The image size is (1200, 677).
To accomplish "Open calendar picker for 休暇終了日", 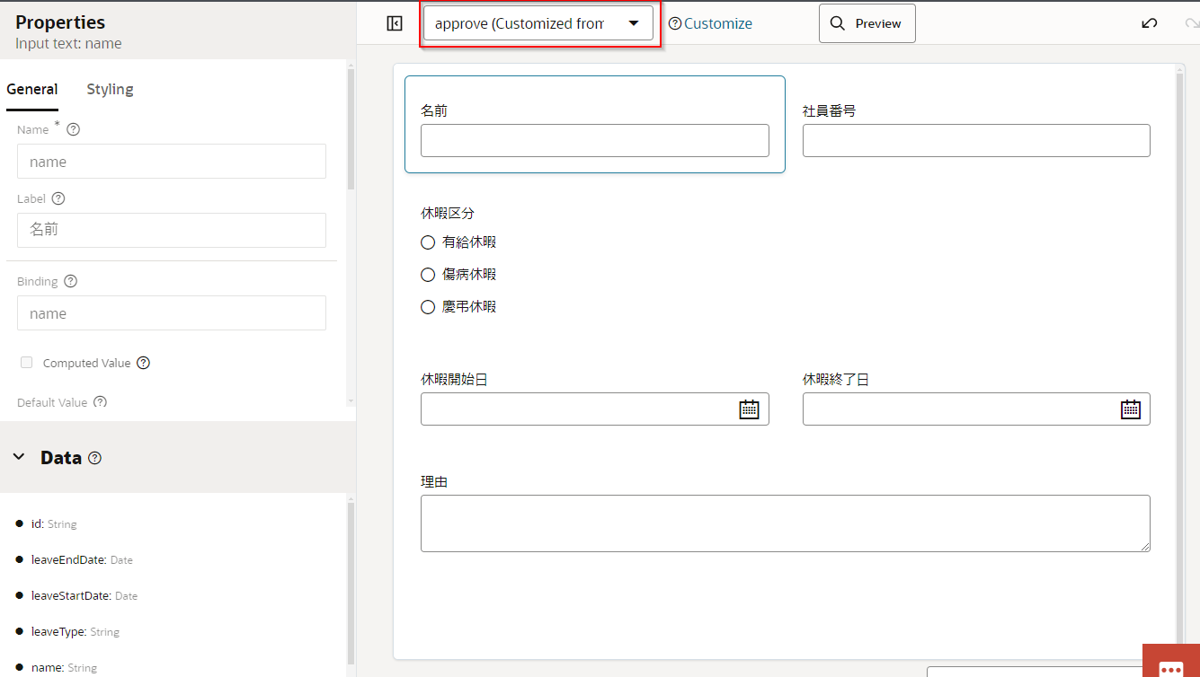I will point(1130,409).
